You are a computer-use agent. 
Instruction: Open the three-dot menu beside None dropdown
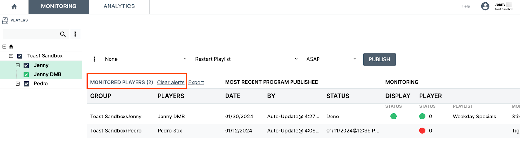94,59
